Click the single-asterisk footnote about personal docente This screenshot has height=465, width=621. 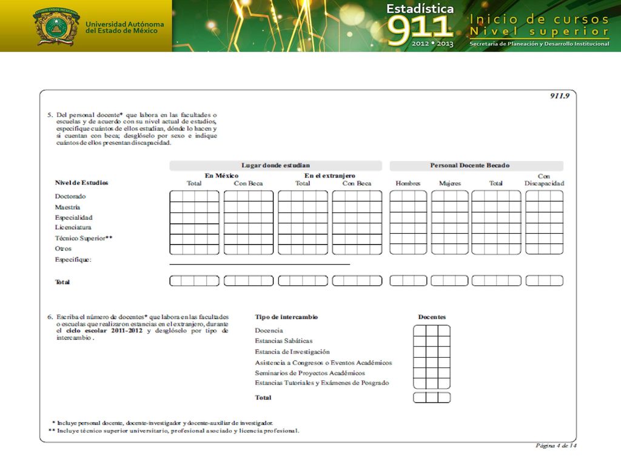click(163, 423)
